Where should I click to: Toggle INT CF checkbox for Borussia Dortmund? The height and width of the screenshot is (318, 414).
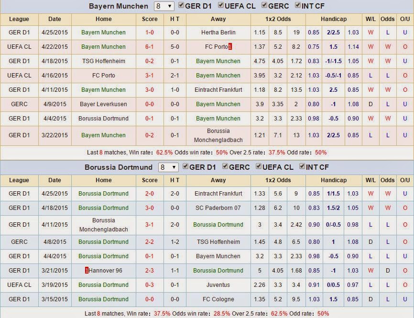coord(302,166)
